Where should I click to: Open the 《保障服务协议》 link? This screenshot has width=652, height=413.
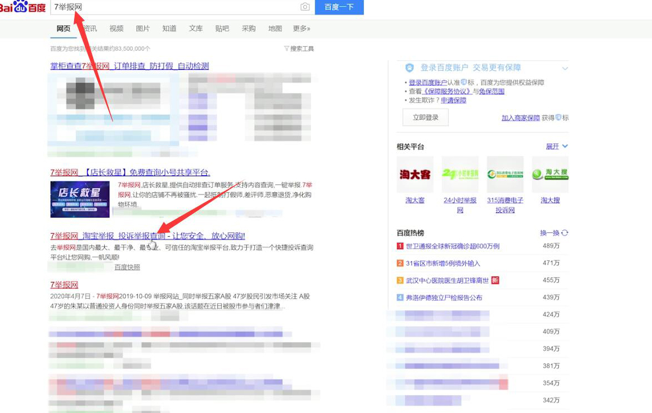[x=447, y=91]
